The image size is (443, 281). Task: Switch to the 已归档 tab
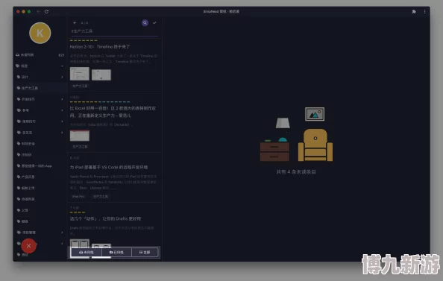(x=116, y=252)
